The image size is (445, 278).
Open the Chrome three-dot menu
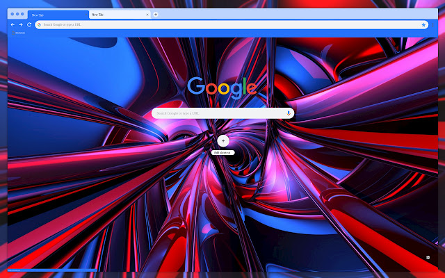coord(432,25)
